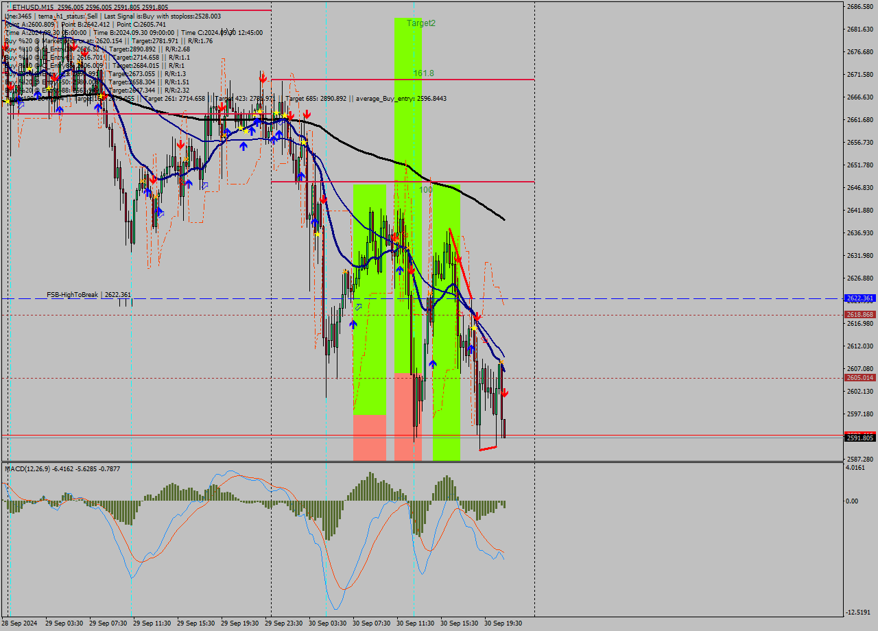Click the 2646.680 price scale value

(x=860, y=188)
